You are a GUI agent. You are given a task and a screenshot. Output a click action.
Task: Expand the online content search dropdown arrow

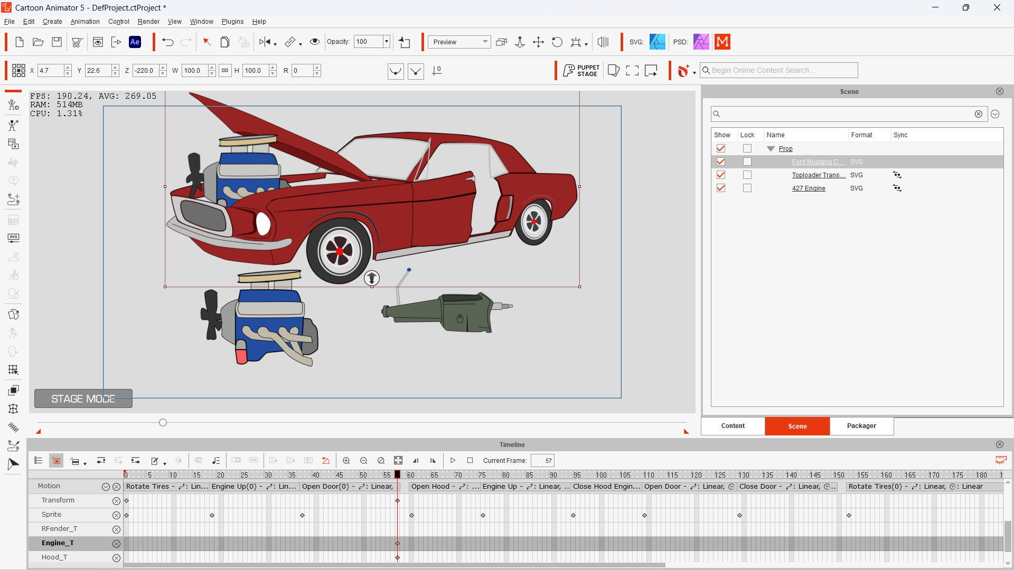(694, 73)
